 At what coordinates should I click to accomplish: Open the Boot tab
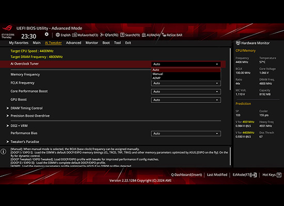(x=106, y=43)
